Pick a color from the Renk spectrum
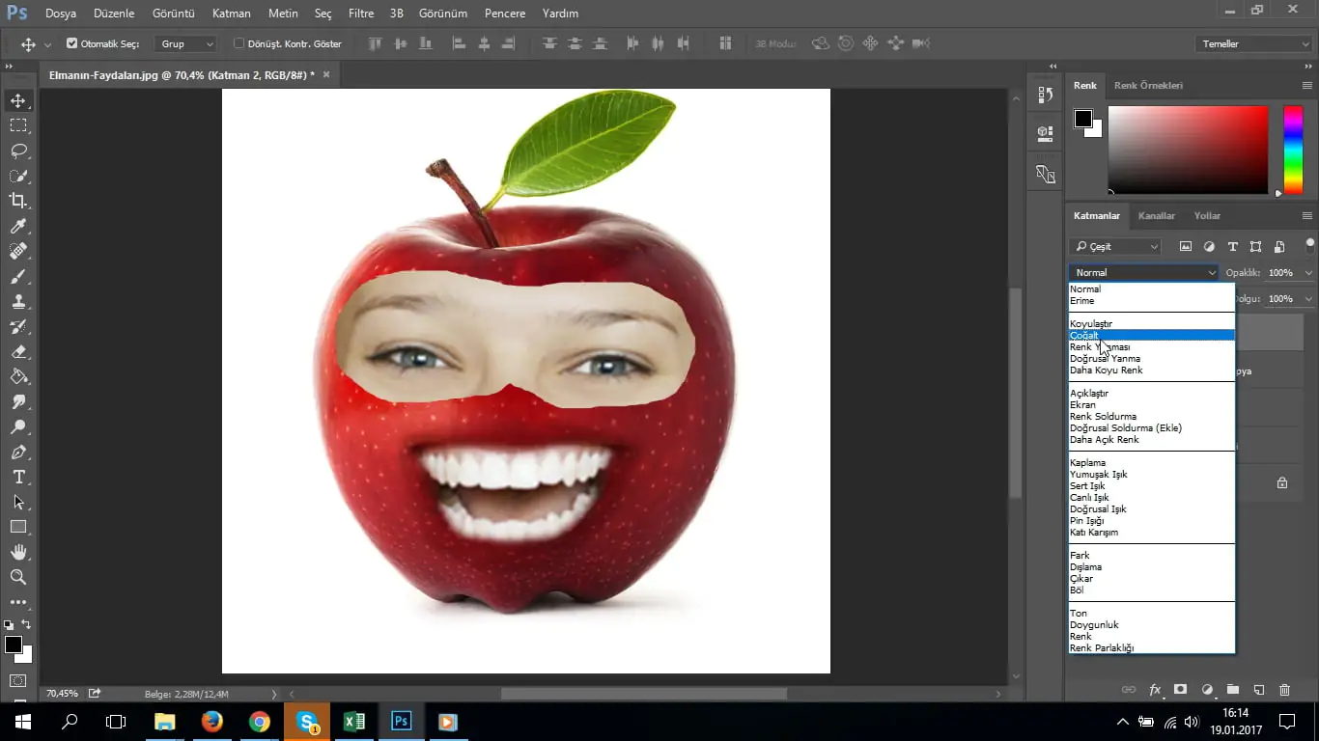The height and width of the screenshot is (741, 1319). (1188, 150)
